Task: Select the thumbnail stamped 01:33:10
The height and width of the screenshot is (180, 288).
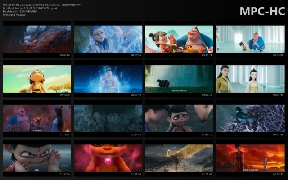Action: [179, 118]
